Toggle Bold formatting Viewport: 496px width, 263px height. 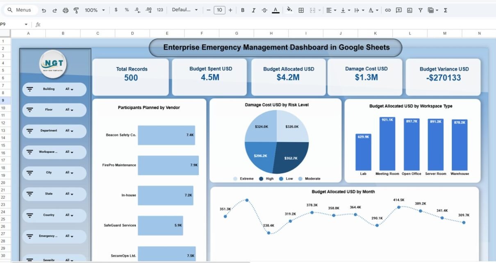click(243, 10)
